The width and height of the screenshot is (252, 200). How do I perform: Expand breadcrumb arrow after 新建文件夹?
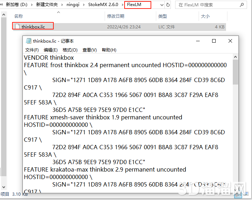click(x=62, y=5)
